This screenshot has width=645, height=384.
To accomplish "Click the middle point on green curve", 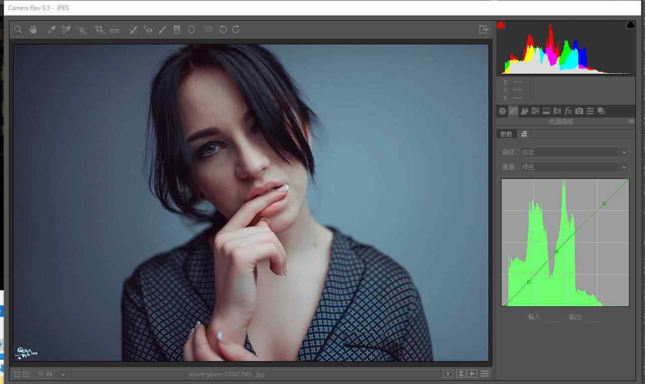I will point(557,252).
